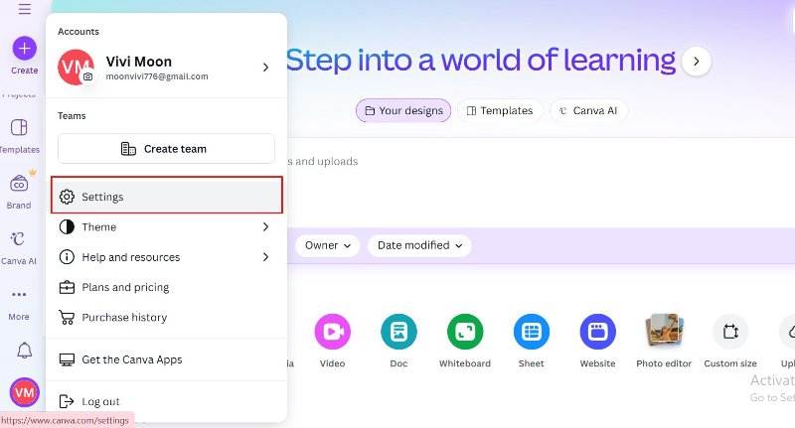
Task: Create a new Sheet design
Action: [x=531, y=332]
